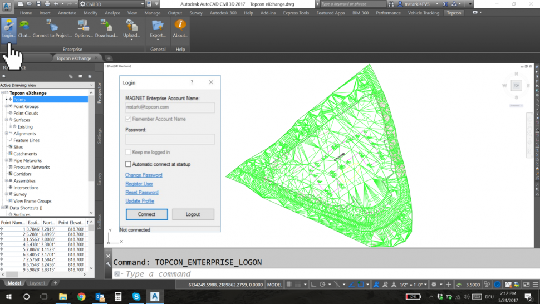Screen dimensions: 540x304
Task: Click the Reset Password link
Action: point(142,192)
